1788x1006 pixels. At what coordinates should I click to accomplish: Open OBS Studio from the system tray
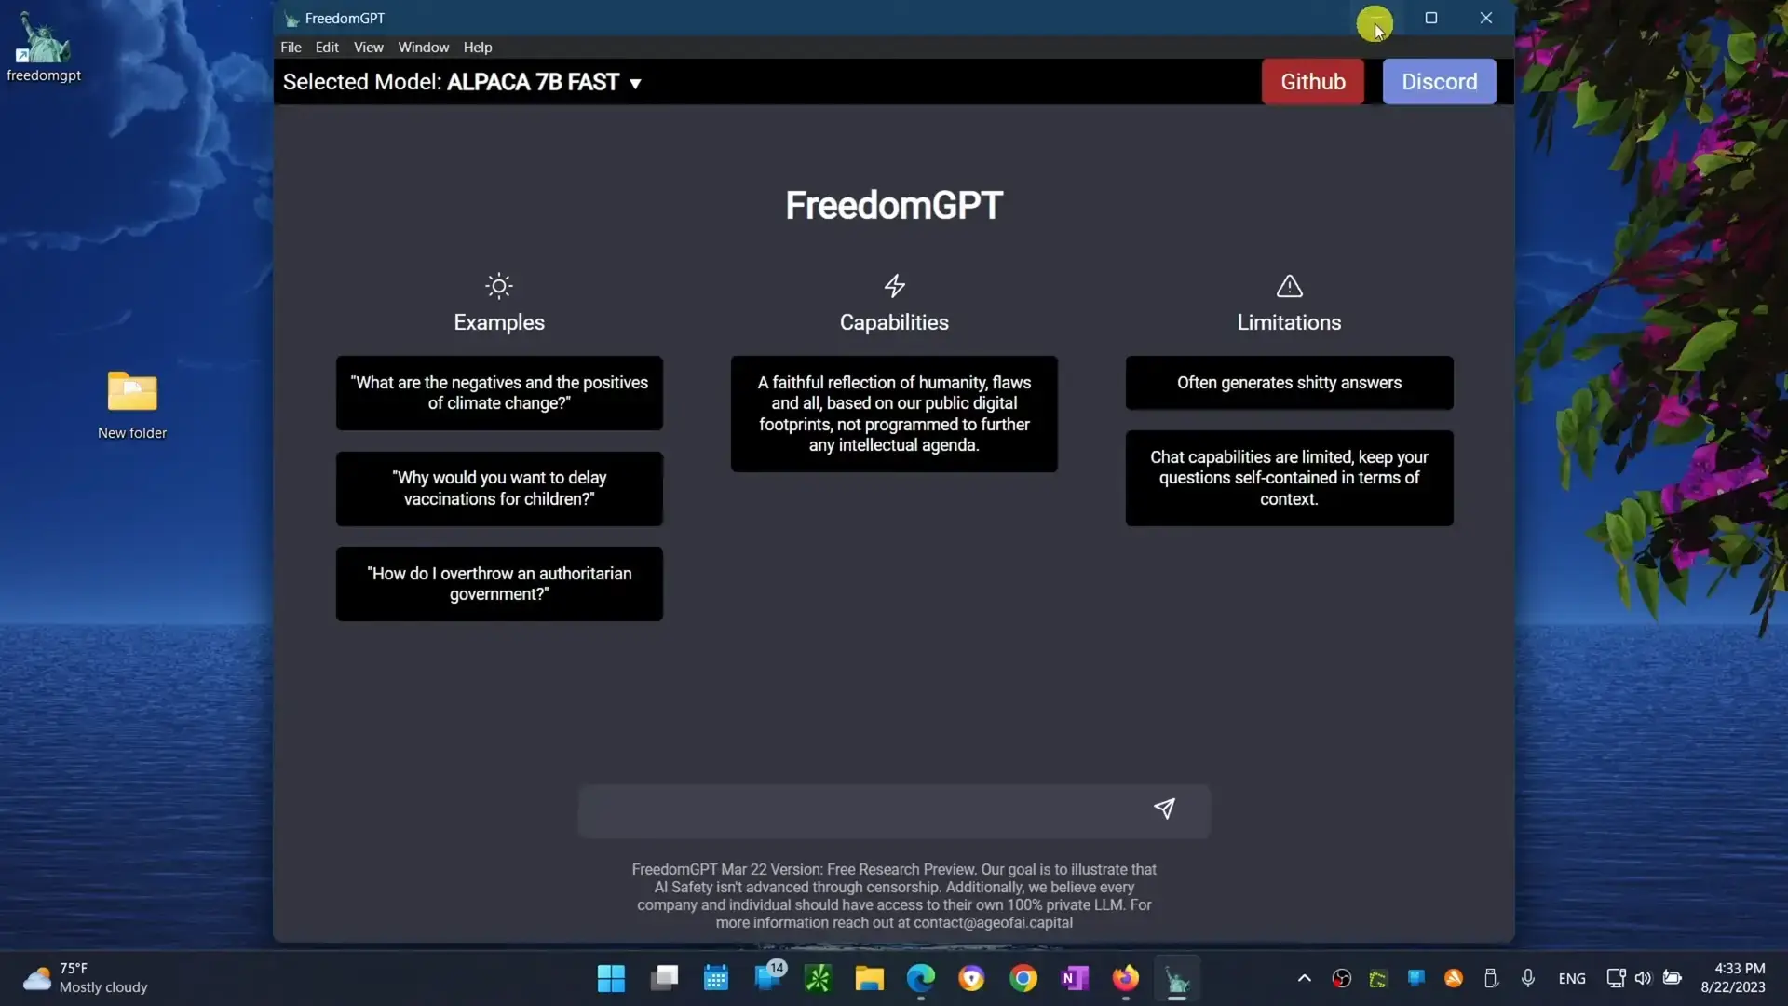tap(1341, 978)
